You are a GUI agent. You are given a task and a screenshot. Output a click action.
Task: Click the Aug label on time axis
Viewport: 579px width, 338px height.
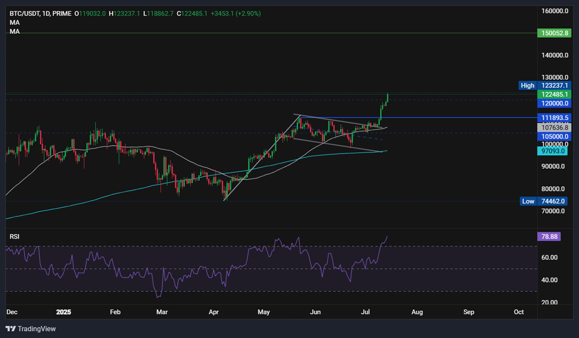click(x=417, y=312)
